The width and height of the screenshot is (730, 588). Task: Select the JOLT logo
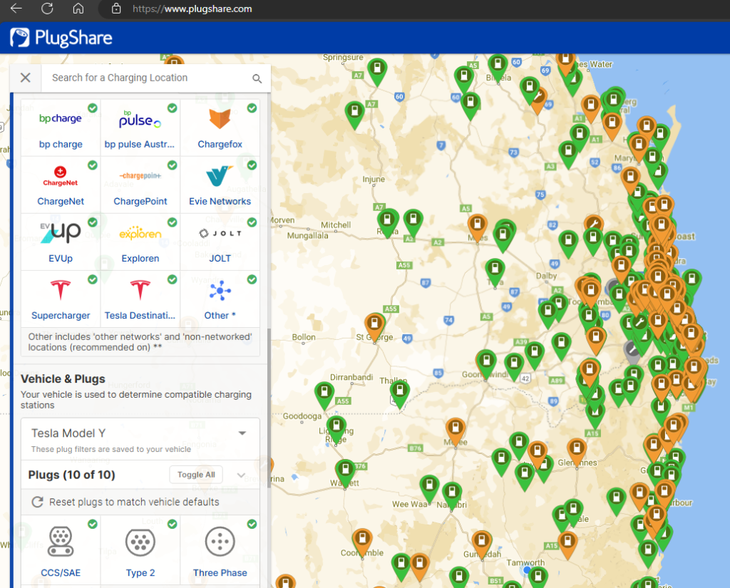220,233
